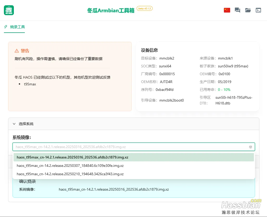267x217 pixels.
Task: Click the beta v0.1.3 version badge
Action: coord(144,9)
